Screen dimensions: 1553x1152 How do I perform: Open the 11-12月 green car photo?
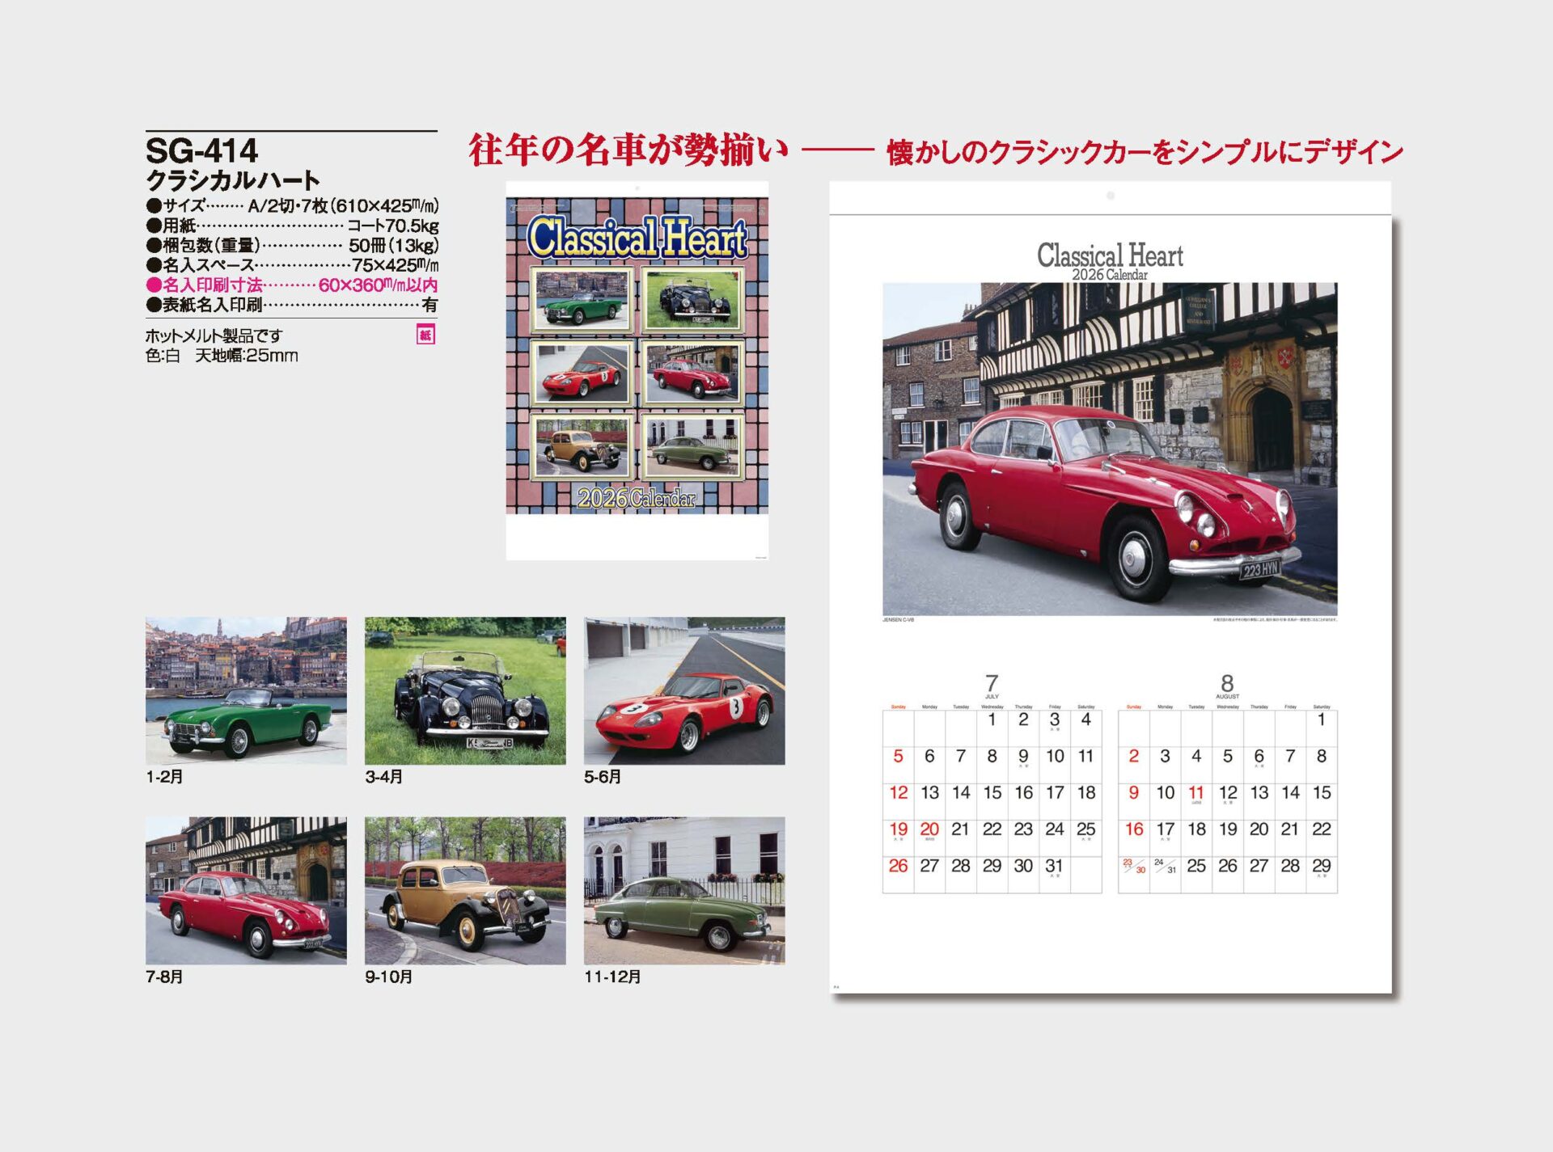click(x=684, y=890)
